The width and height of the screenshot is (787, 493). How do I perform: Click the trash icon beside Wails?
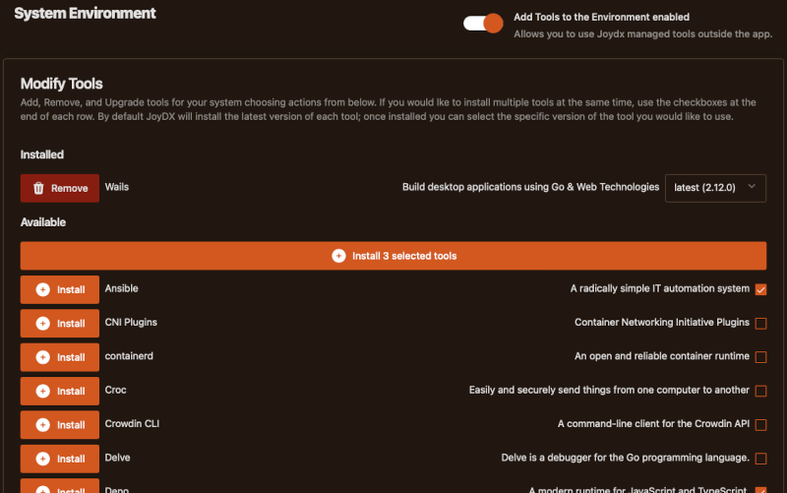coord(38,188)
